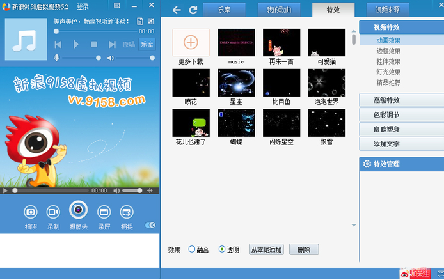Open the lyrics document icon
This screenshot has width=444, height=280.
(139, 21)
